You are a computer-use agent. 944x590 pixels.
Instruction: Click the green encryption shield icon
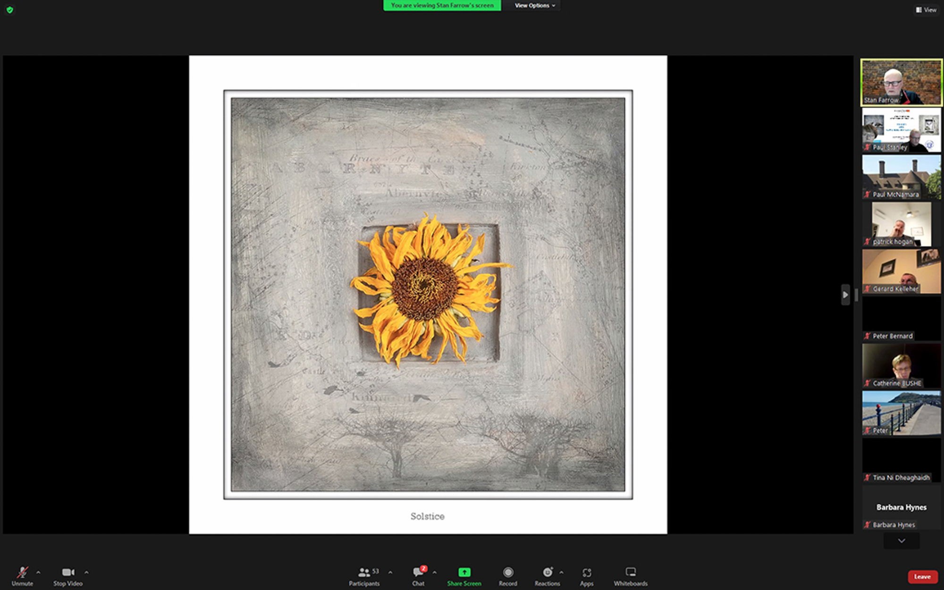[x=10, y=9]
